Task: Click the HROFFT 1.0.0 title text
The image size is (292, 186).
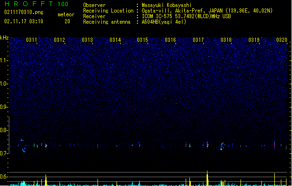Action: coord(36,4)
